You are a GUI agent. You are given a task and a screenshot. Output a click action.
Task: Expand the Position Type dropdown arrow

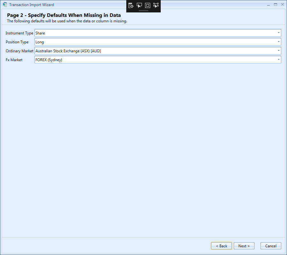(279, 42)
